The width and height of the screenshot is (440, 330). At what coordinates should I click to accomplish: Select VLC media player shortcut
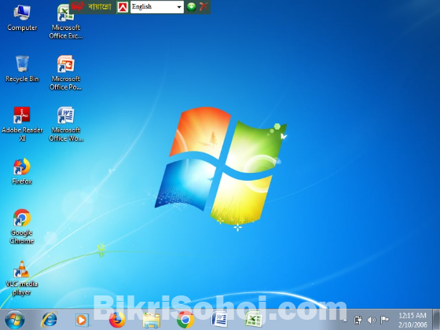(22, 278)
